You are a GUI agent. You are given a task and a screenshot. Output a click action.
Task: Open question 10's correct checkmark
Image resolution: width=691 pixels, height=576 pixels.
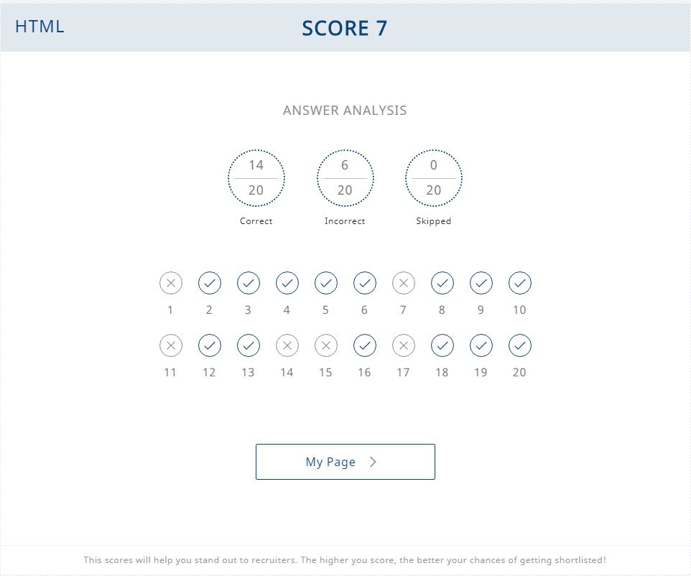(x=520, y=283)
